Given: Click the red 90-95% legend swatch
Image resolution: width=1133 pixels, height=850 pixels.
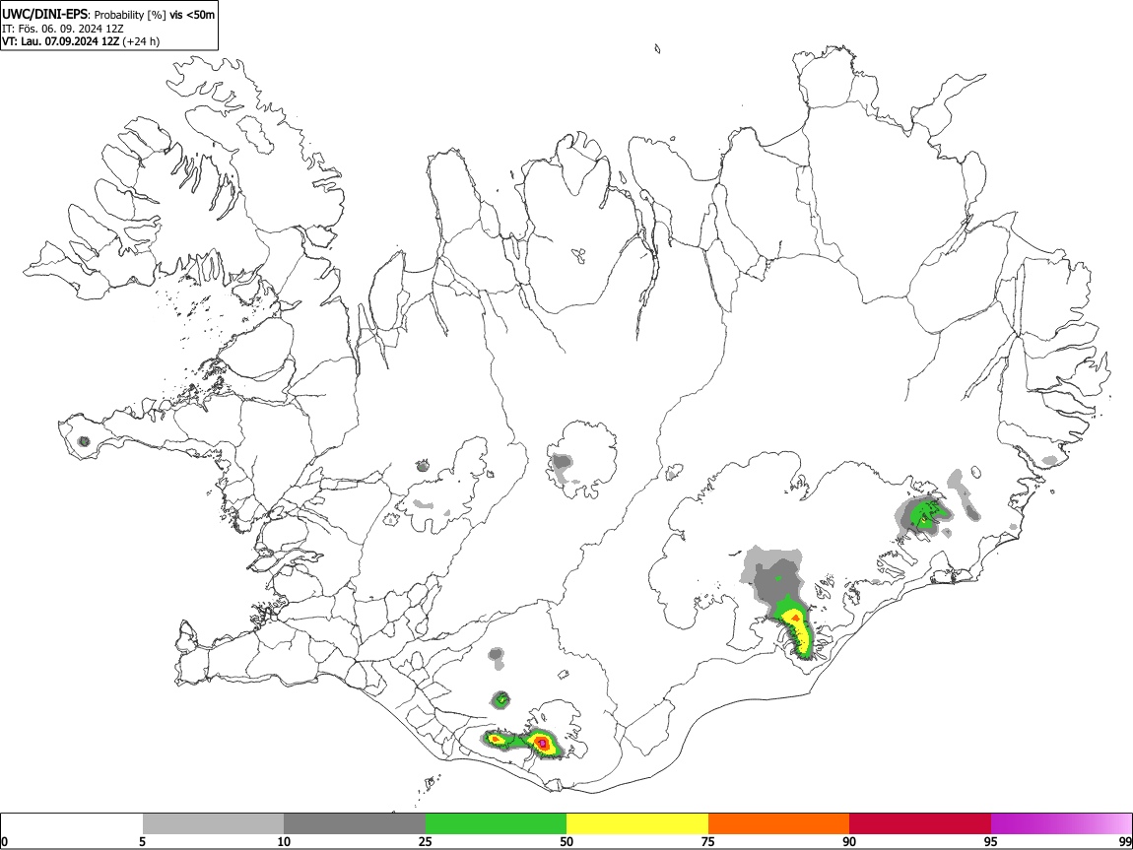Looking at the screenshot, I should point(920,824).
